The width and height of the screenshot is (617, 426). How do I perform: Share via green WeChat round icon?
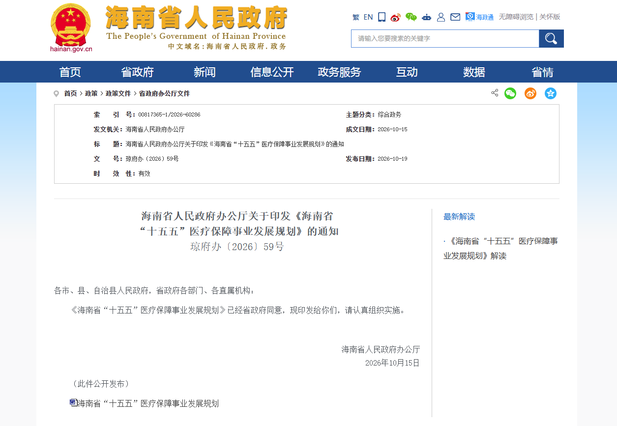510,93
